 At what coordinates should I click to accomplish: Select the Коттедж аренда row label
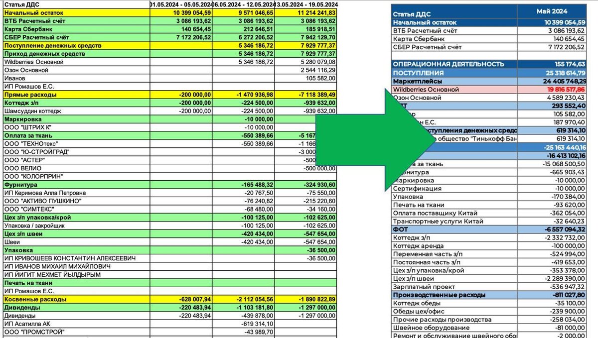[x=418, y=245]
